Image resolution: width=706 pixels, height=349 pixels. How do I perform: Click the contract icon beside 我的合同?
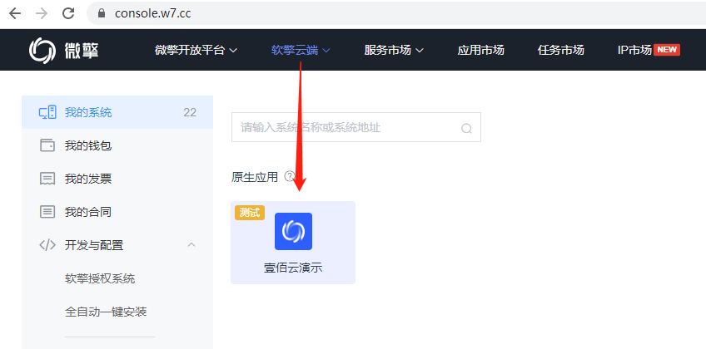[x=47, y=212]
